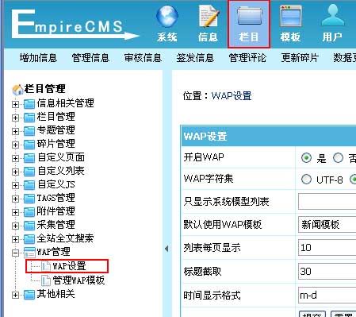Click the 标题截取 input field
The width and height of the screenshot is (356, 317).
pos(327,271)
